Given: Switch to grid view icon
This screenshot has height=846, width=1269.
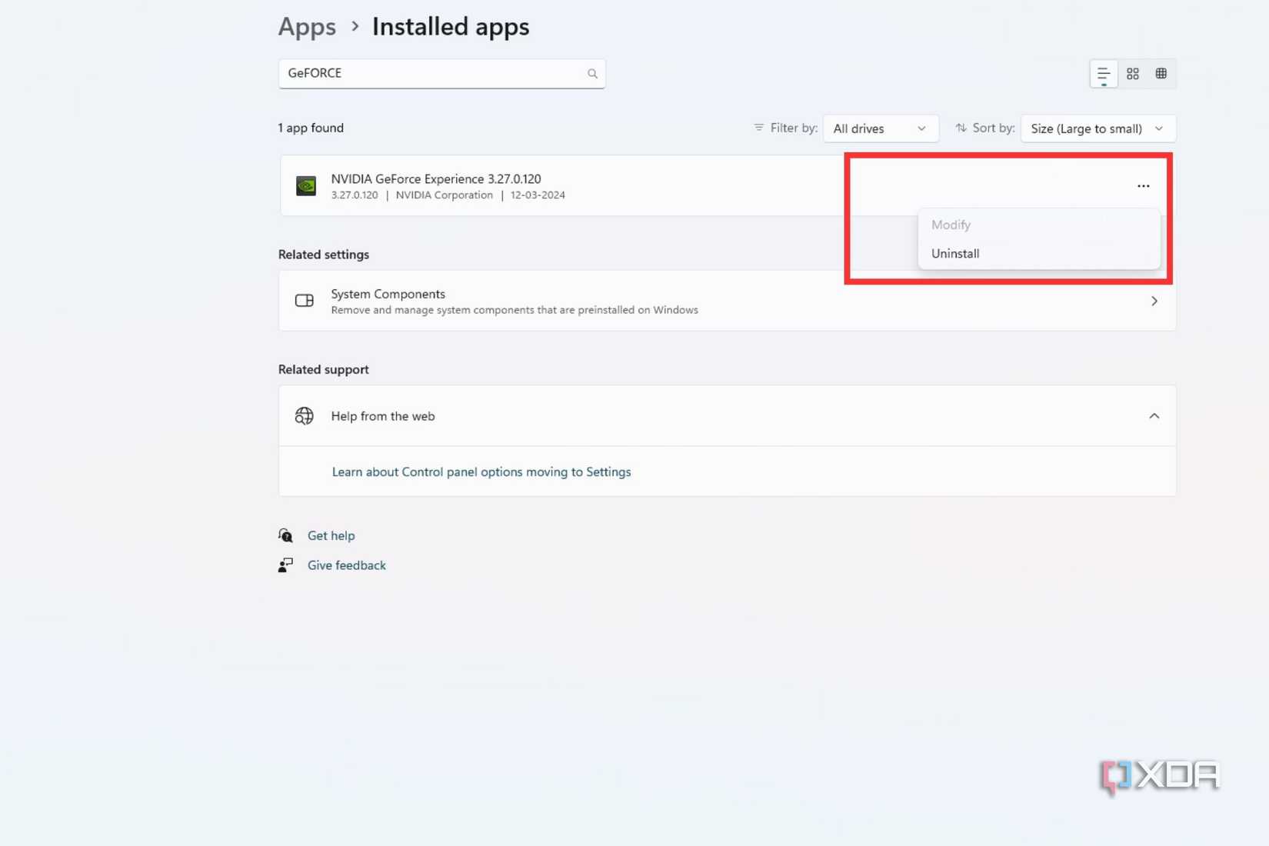Looking at the screenshot, I should tap(1161, 73).
